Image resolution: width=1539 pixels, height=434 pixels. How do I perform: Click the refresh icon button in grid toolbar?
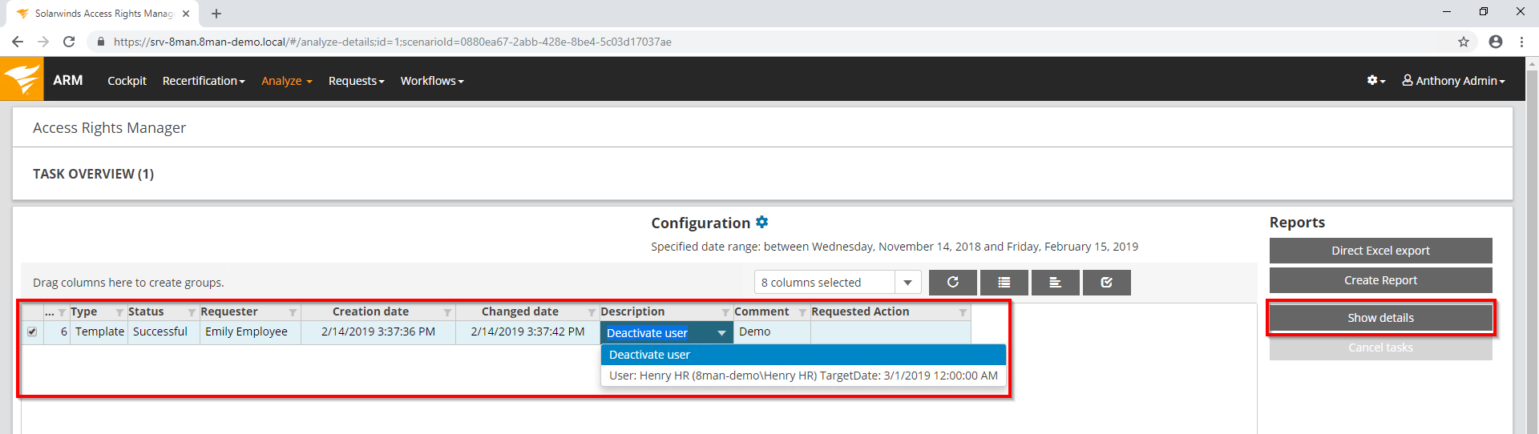pyautogui.click(x=952, y=283)
